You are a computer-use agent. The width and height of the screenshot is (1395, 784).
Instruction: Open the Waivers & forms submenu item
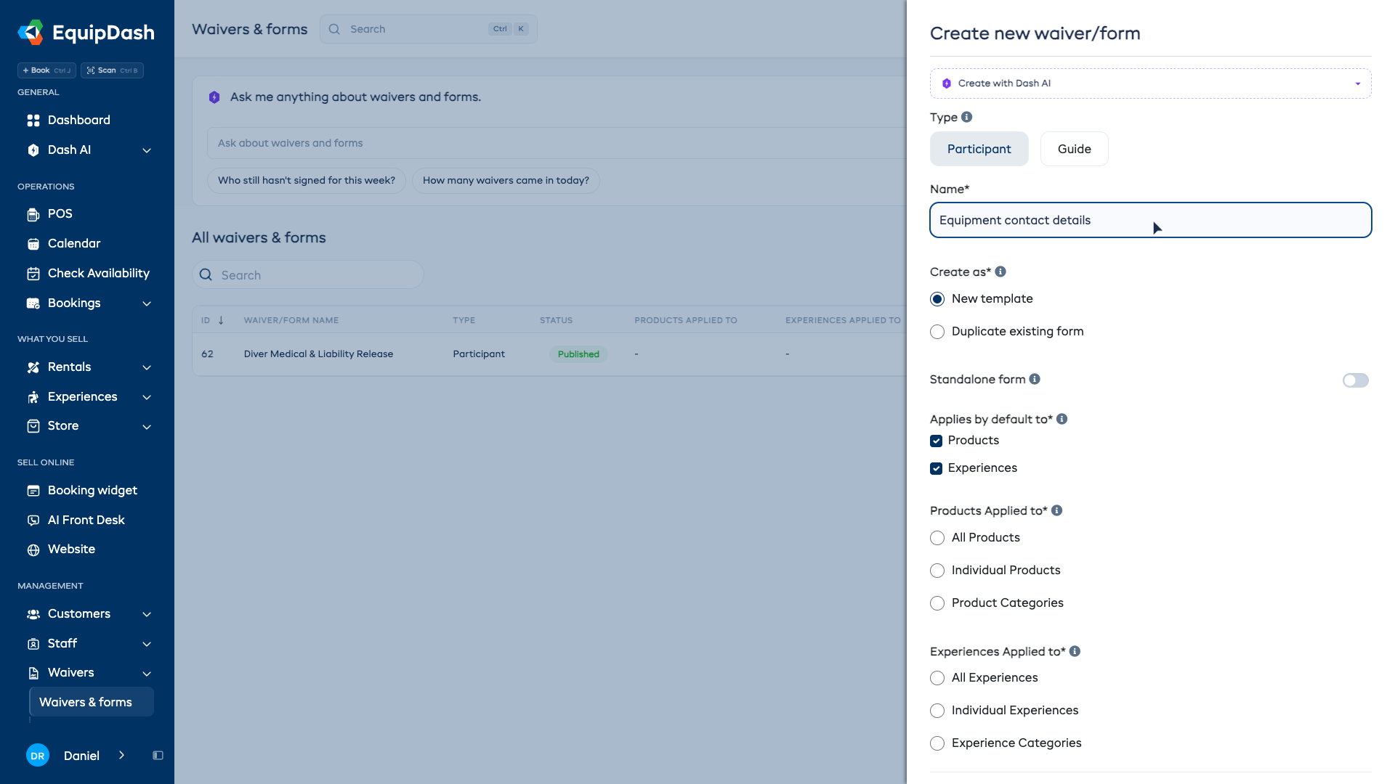92,702
